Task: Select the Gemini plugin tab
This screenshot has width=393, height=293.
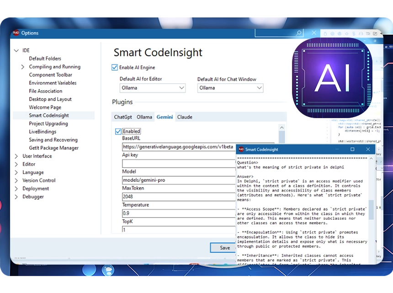Action: coord(165,117)
